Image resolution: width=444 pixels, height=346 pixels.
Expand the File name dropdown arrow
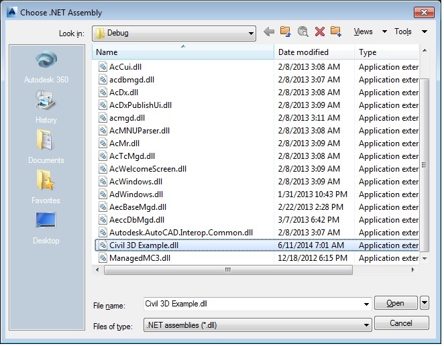click(x=366, y=304)
